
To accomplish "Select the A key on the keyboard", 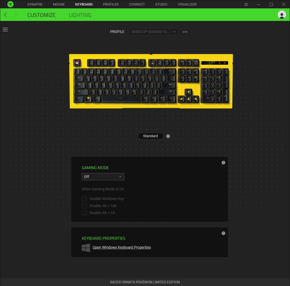I will [x=89, y=85].
